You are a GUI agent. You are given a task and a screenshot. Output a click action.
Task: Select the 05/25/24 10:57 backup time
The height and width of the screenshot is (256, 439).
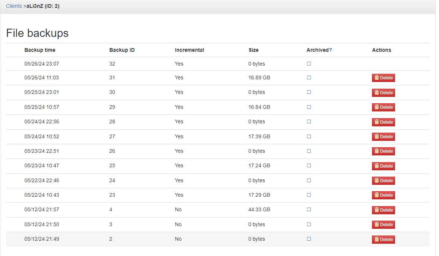41,107
